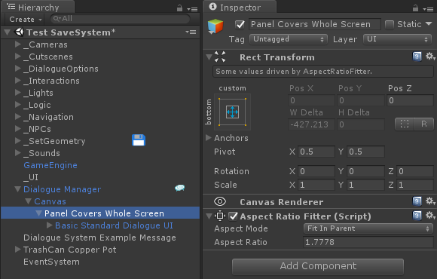Collapse the Test SaveSystem scene
Viewport: 437px width, 279px height.
8,32
